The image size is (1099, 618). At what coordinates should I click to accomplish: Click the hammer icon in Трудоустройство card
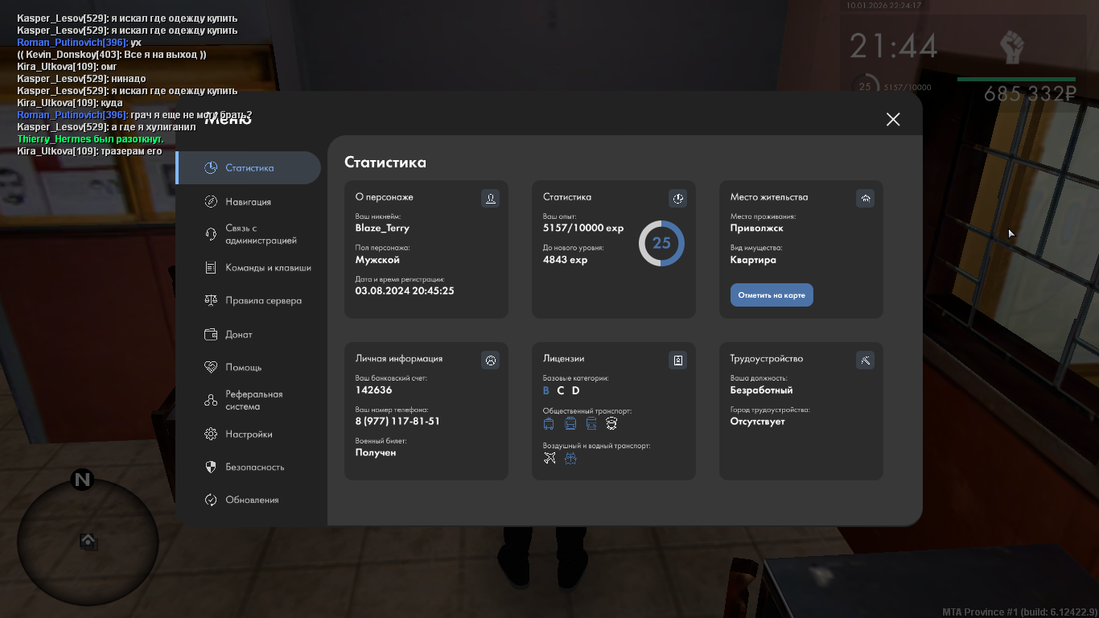[866, 360]
